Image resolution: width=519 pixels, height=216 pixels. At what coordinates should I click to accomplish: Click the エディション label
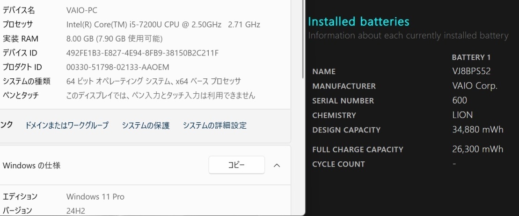point(20,197)
